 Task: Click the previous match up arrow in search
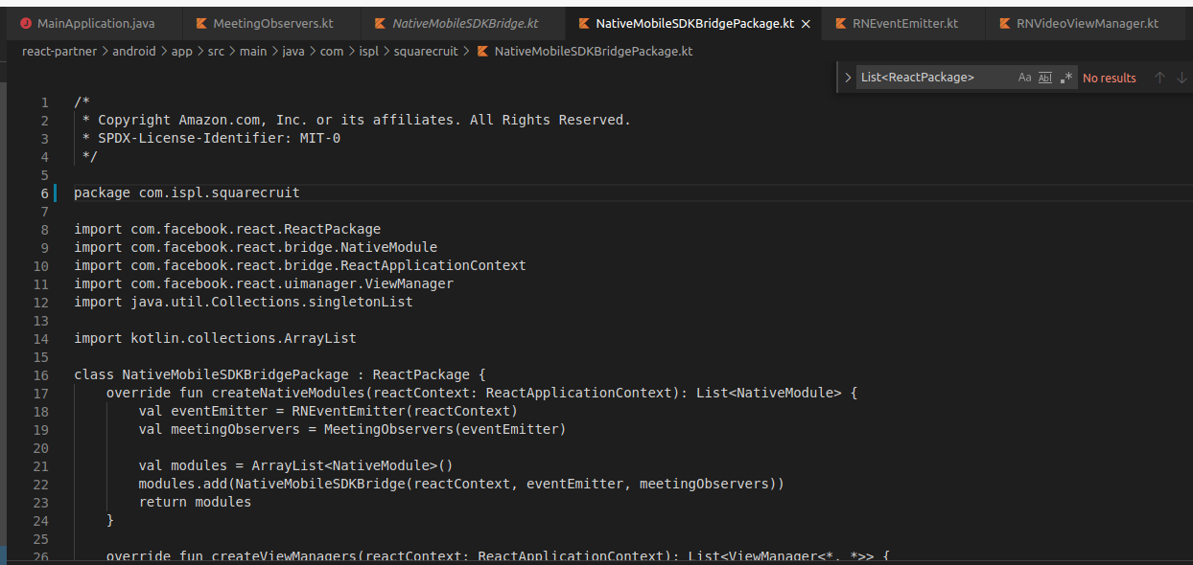pos(1161,77)
